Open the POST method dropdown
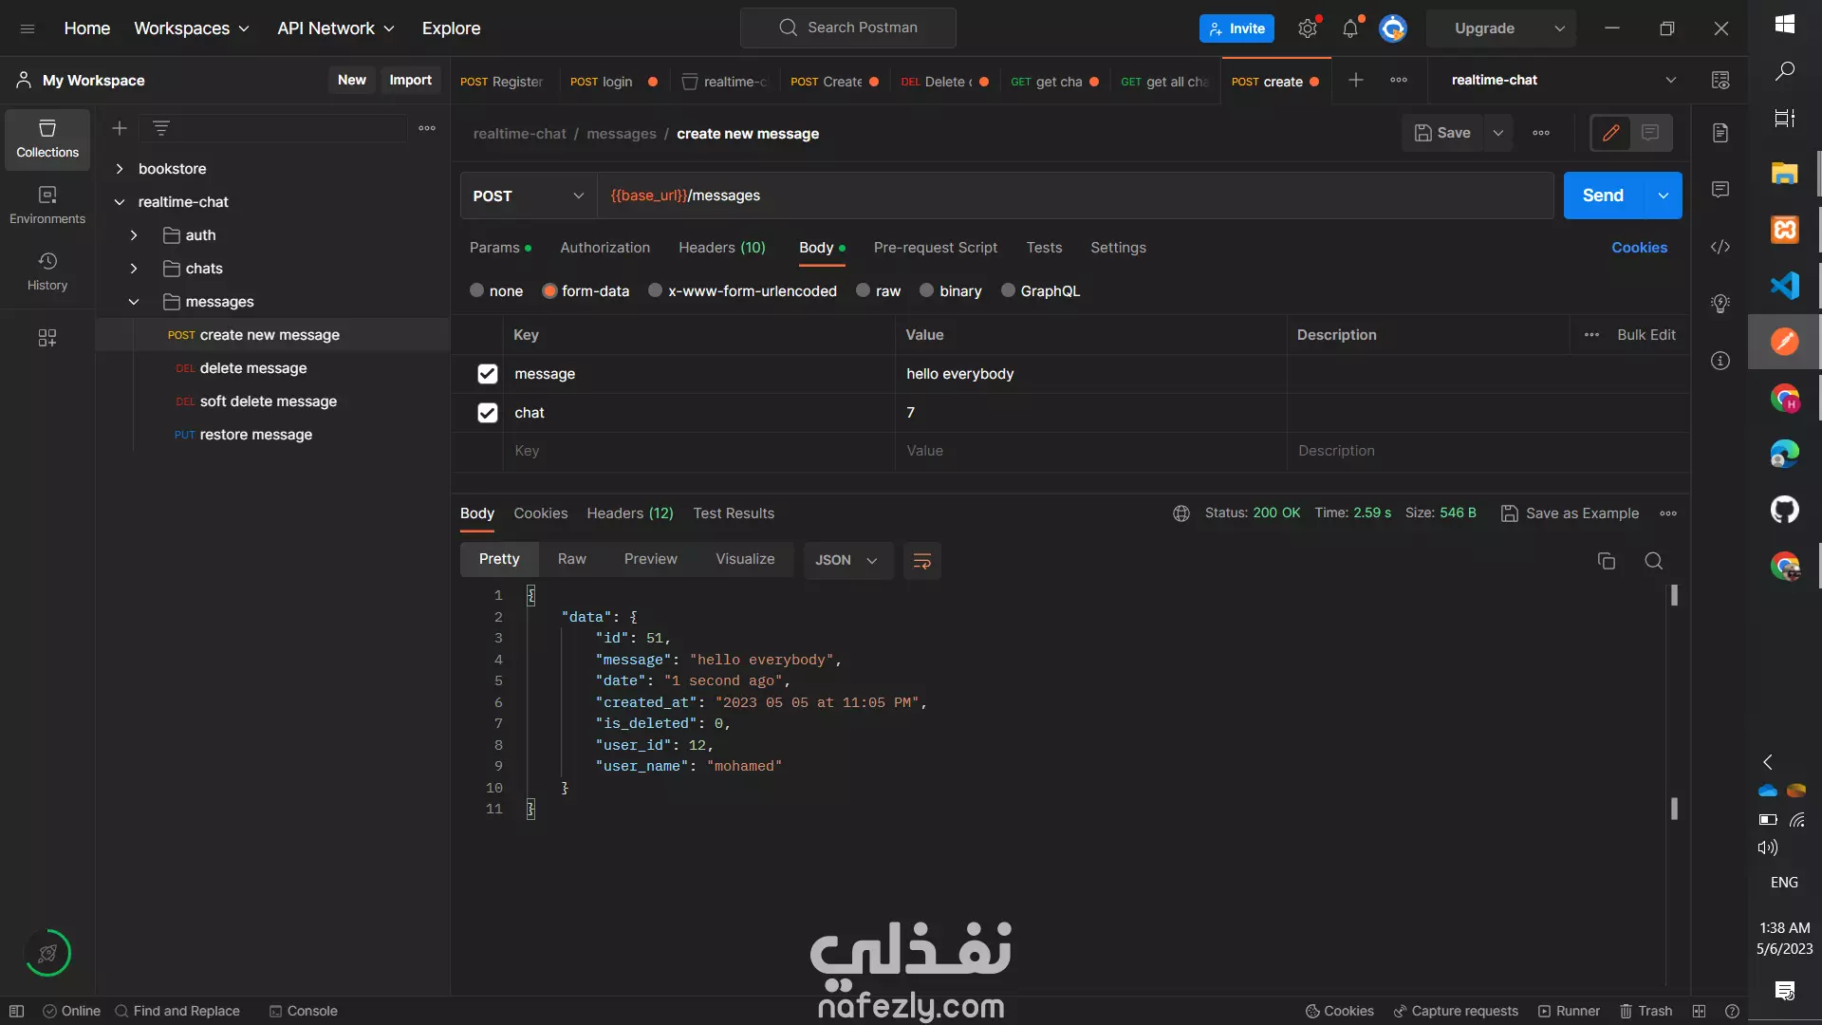Viewport: 1822px width, 1025px height. pos(529,196)
